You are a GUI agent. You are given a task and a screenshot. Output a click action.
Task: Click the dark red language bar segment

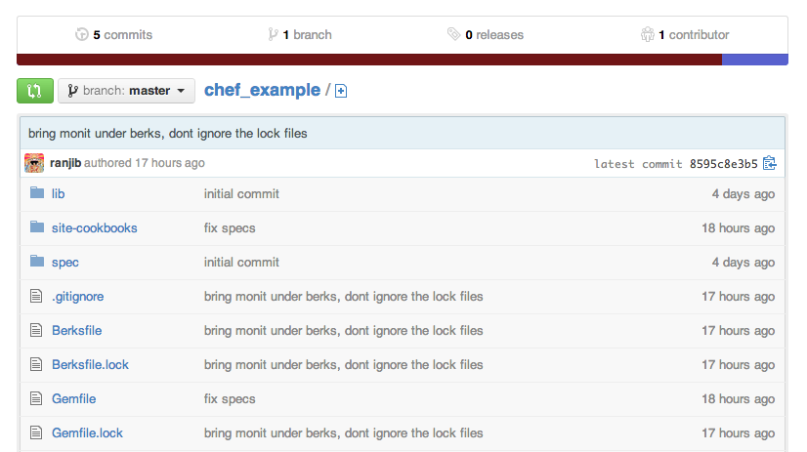[369, 60]
